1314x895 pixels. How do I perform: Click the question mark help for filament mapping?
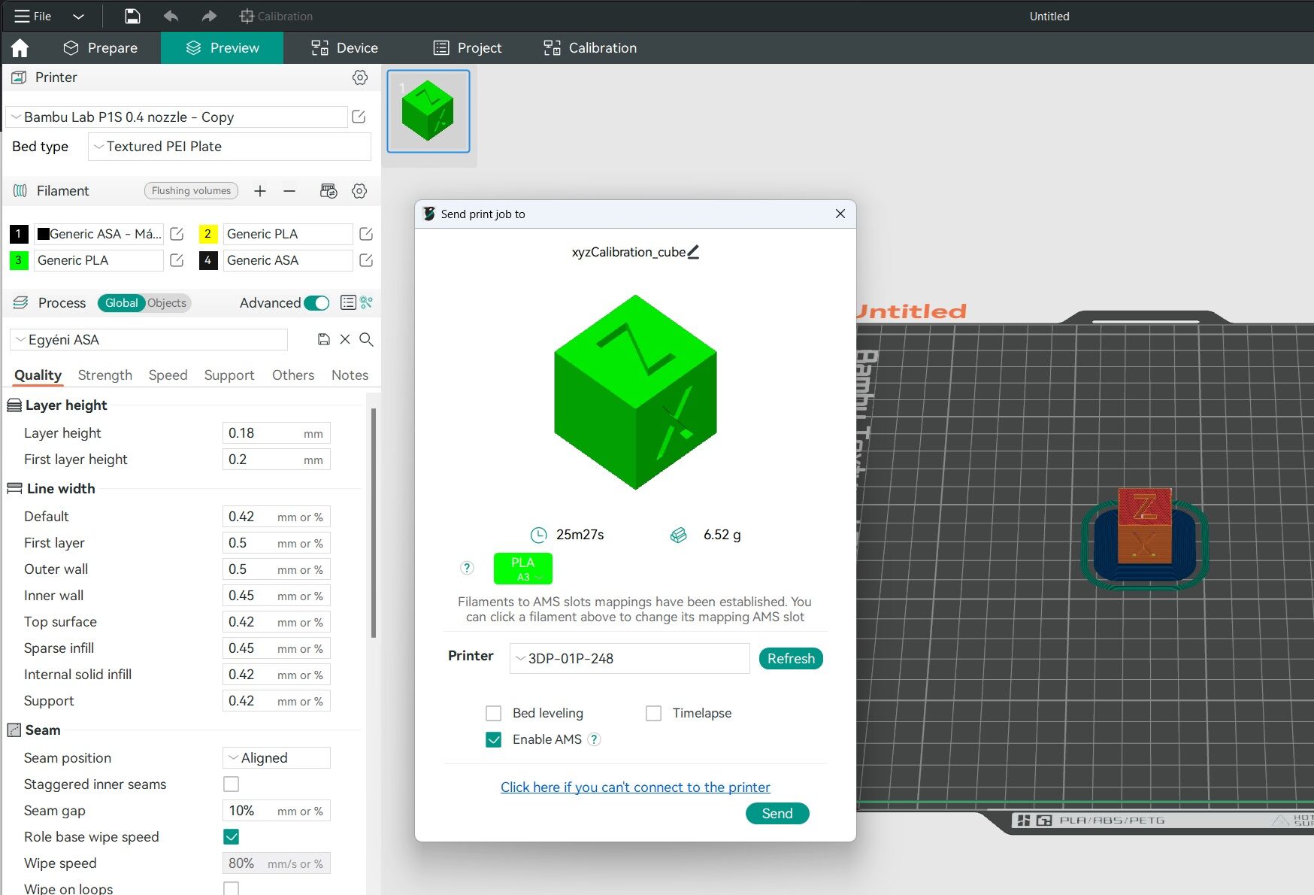click(x=467, y=568)
